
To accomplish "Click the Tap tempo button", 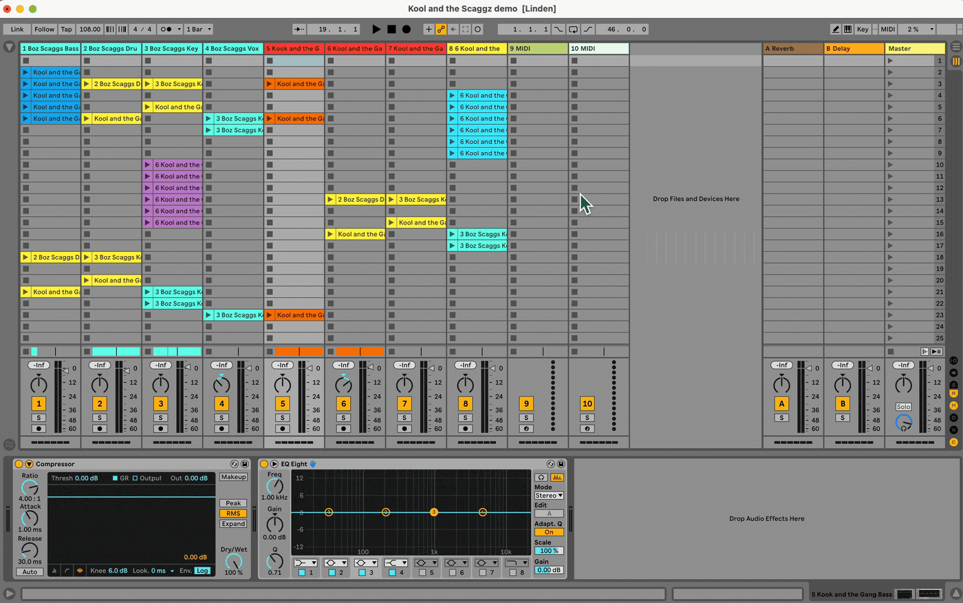I will point(66,30).
